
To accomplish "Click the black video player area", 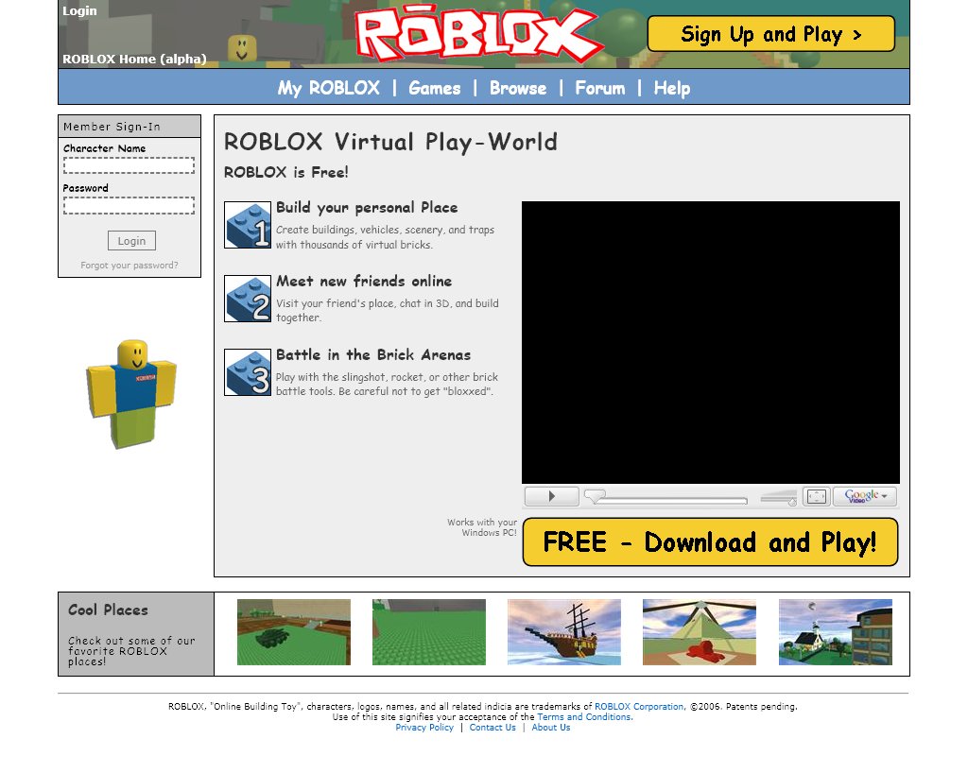I will click(x=711, y=342).
